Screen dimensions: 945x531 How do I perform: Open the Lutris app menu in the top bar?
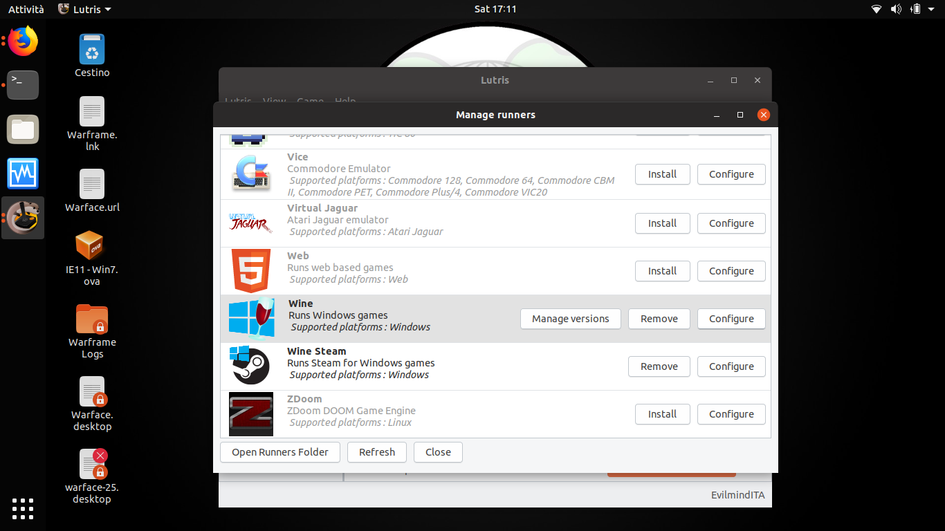tap(84, 9)
